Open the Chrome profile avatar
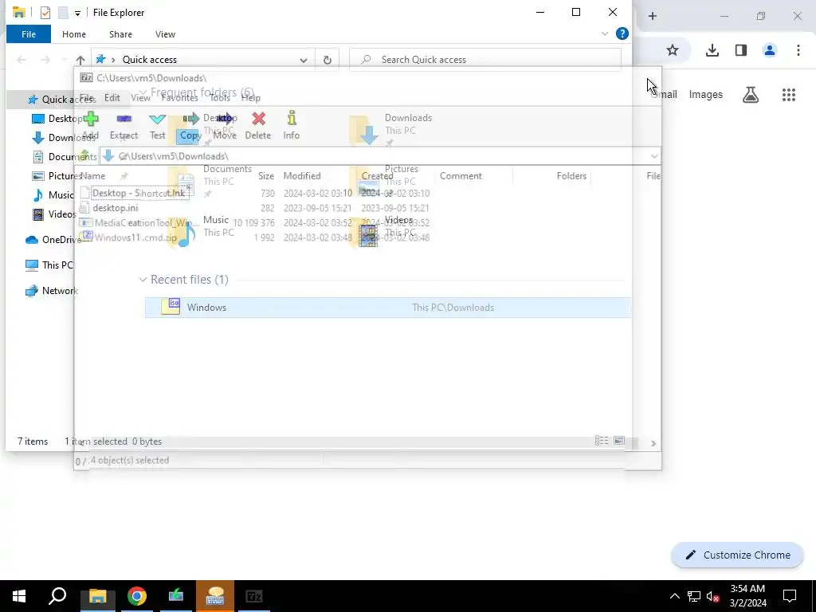This screenshot has height=612, width=816. click(770, 50)
